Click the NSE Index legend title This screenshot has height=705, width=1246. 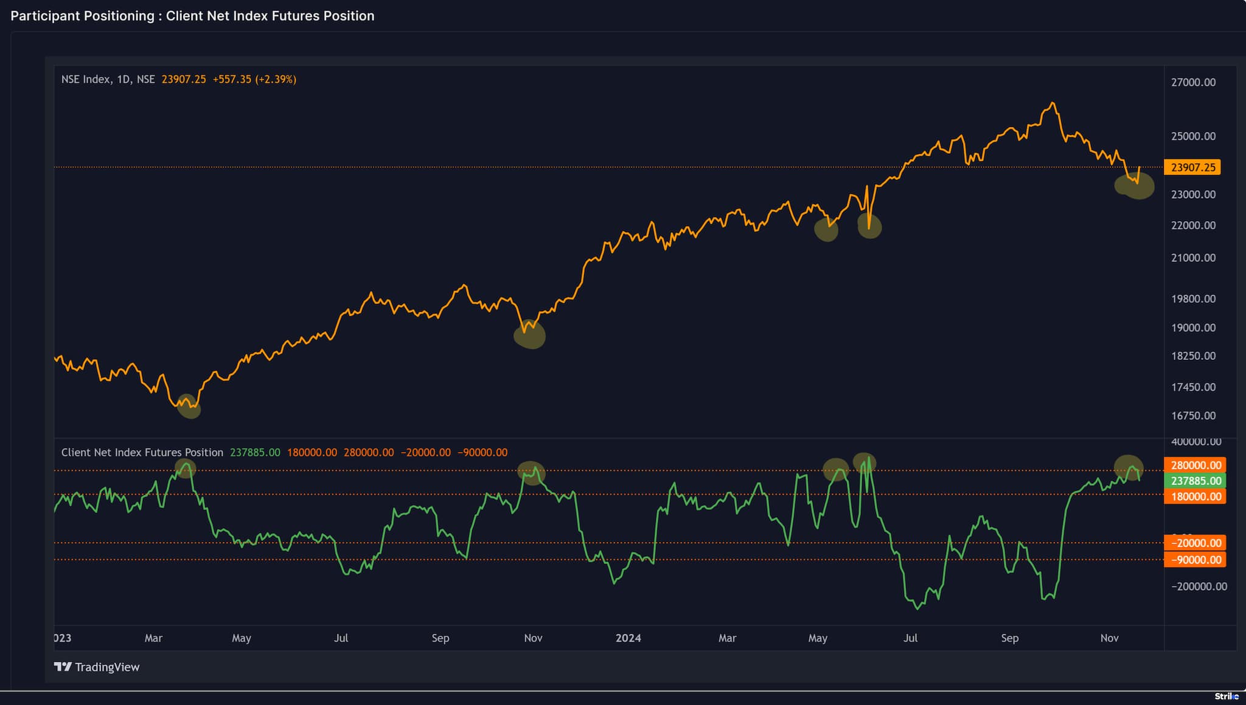(108, 79)
